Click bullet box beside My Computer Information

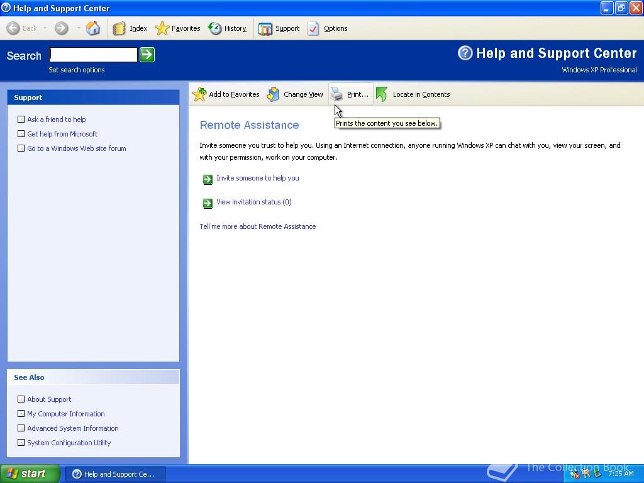(21, 413)
